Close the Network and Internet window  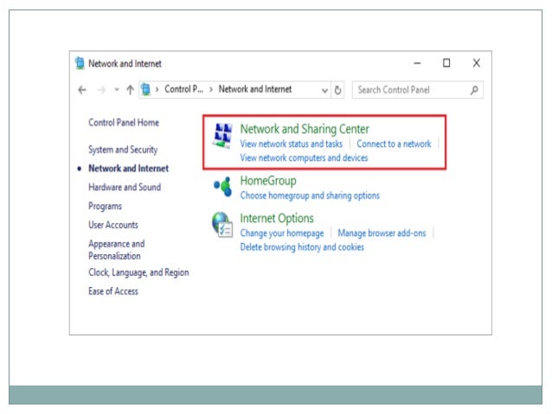pyautogui.click(x=477, y=63)
